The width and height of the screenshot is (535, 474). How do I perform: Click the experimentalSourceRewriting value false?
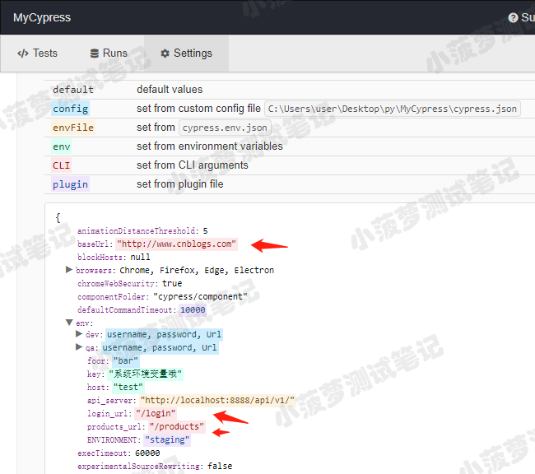tap(220, 466)
